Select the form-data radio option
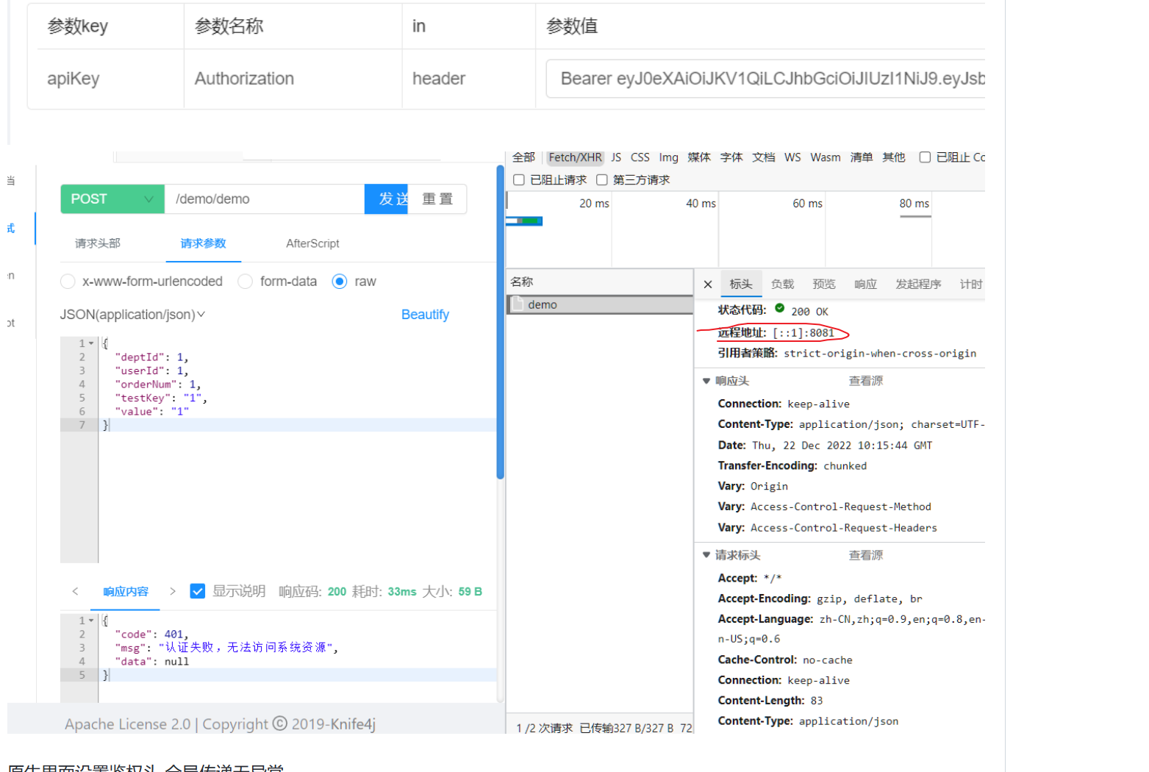The width and height of the screenshot is (1149, 772). click(246, 282)
